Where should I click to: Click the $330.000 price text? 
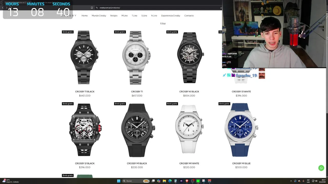(137, 167)
